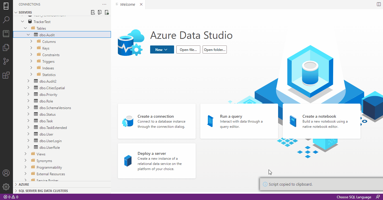Click the Create a notebook card icon
This screenshot has width=383, height=200.
(293, 121)
